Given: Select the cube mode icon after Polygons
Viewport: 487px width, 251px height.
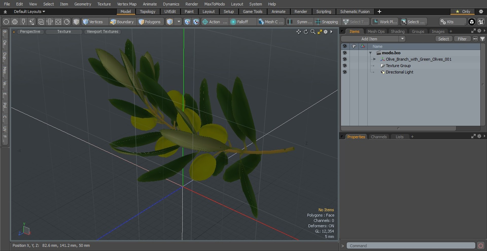Looking at the screenshot, I should coord(170,22).
